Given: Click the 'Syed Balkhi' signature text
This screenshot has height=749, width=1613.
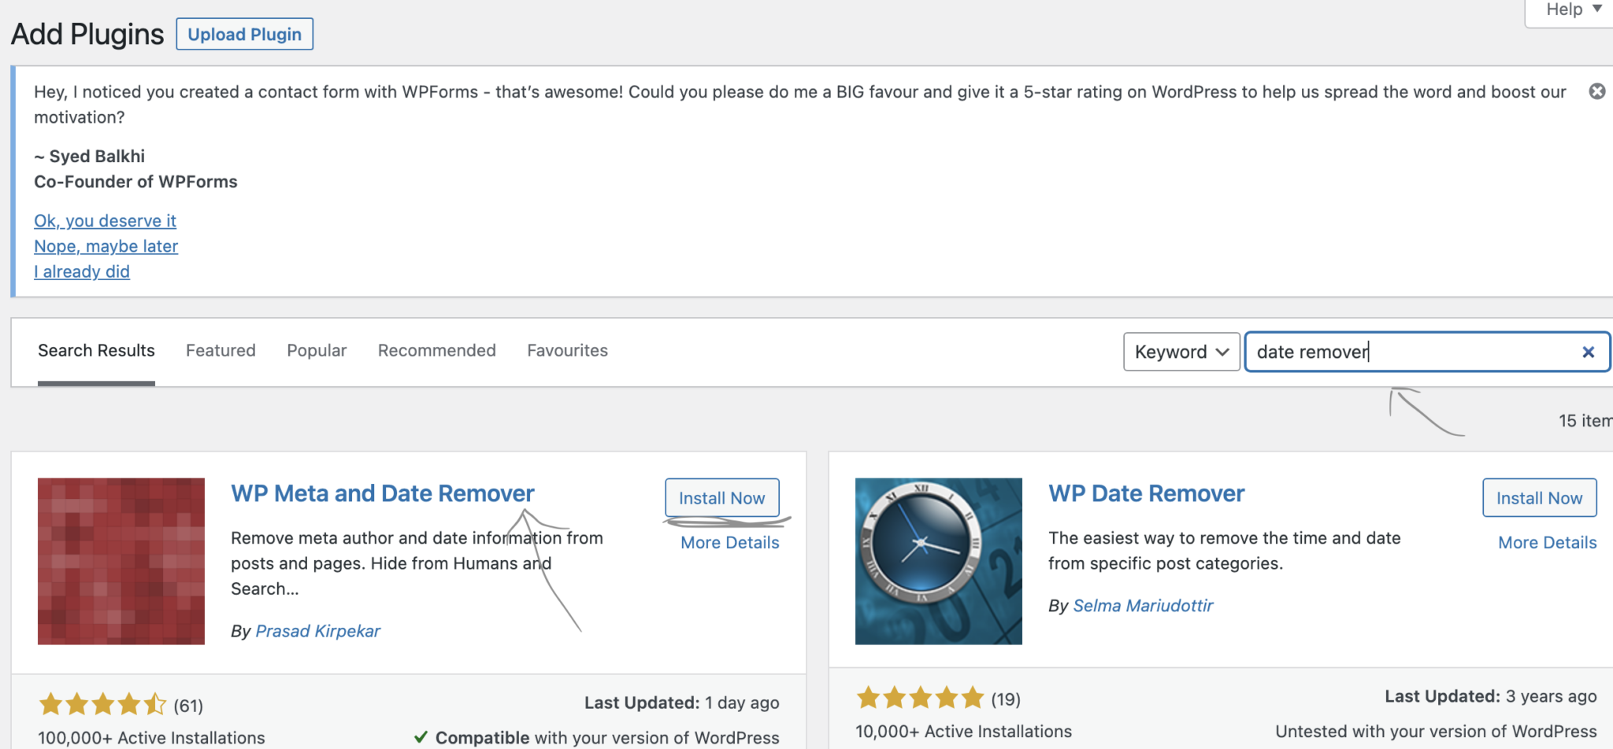Looking at the screenshot, I should pyautogui.click(x=97, y=157).
